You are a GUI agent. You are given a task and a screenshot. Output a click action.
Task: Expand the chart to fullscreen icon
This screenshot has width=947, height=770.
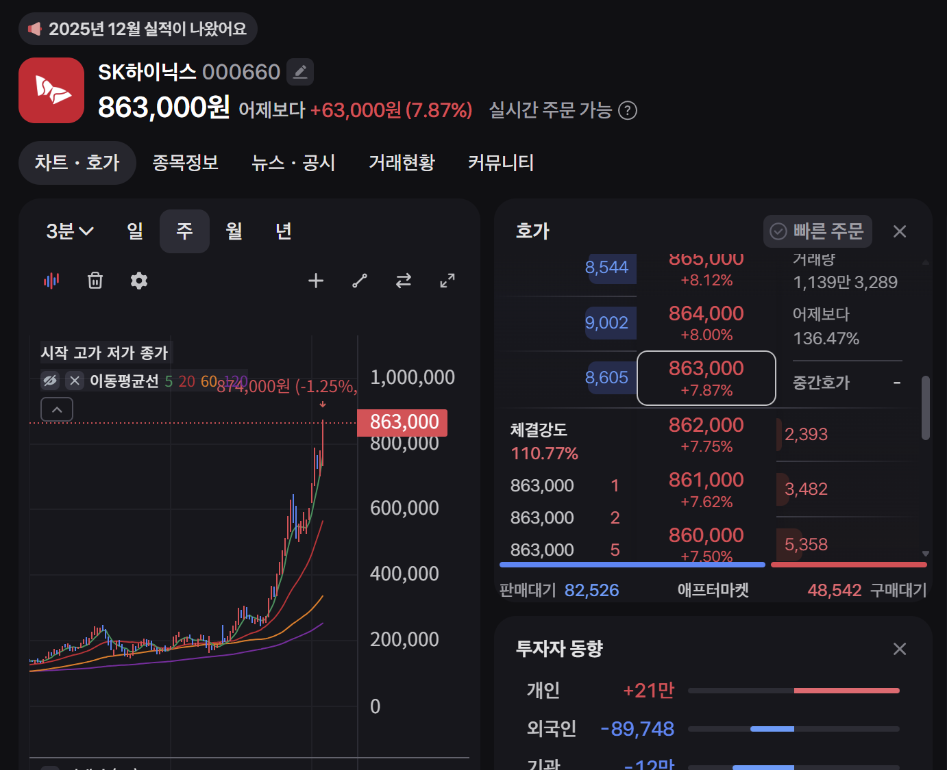447,281
